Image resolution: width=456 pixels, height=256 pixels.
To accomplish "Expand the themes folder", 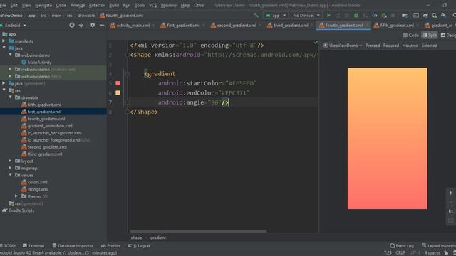I will coord(16,196).
